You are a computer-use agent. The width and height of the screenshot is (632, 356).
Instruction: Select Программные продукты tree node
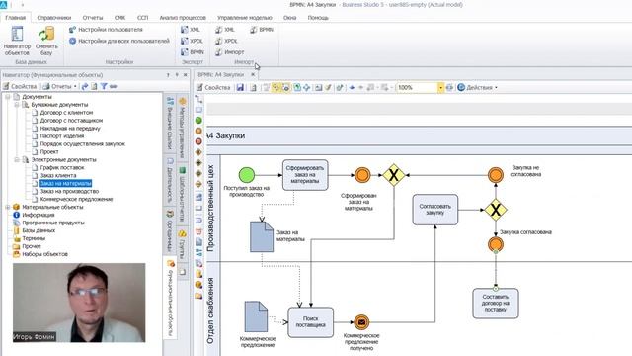pyautogui.click(x=52, y=222)
